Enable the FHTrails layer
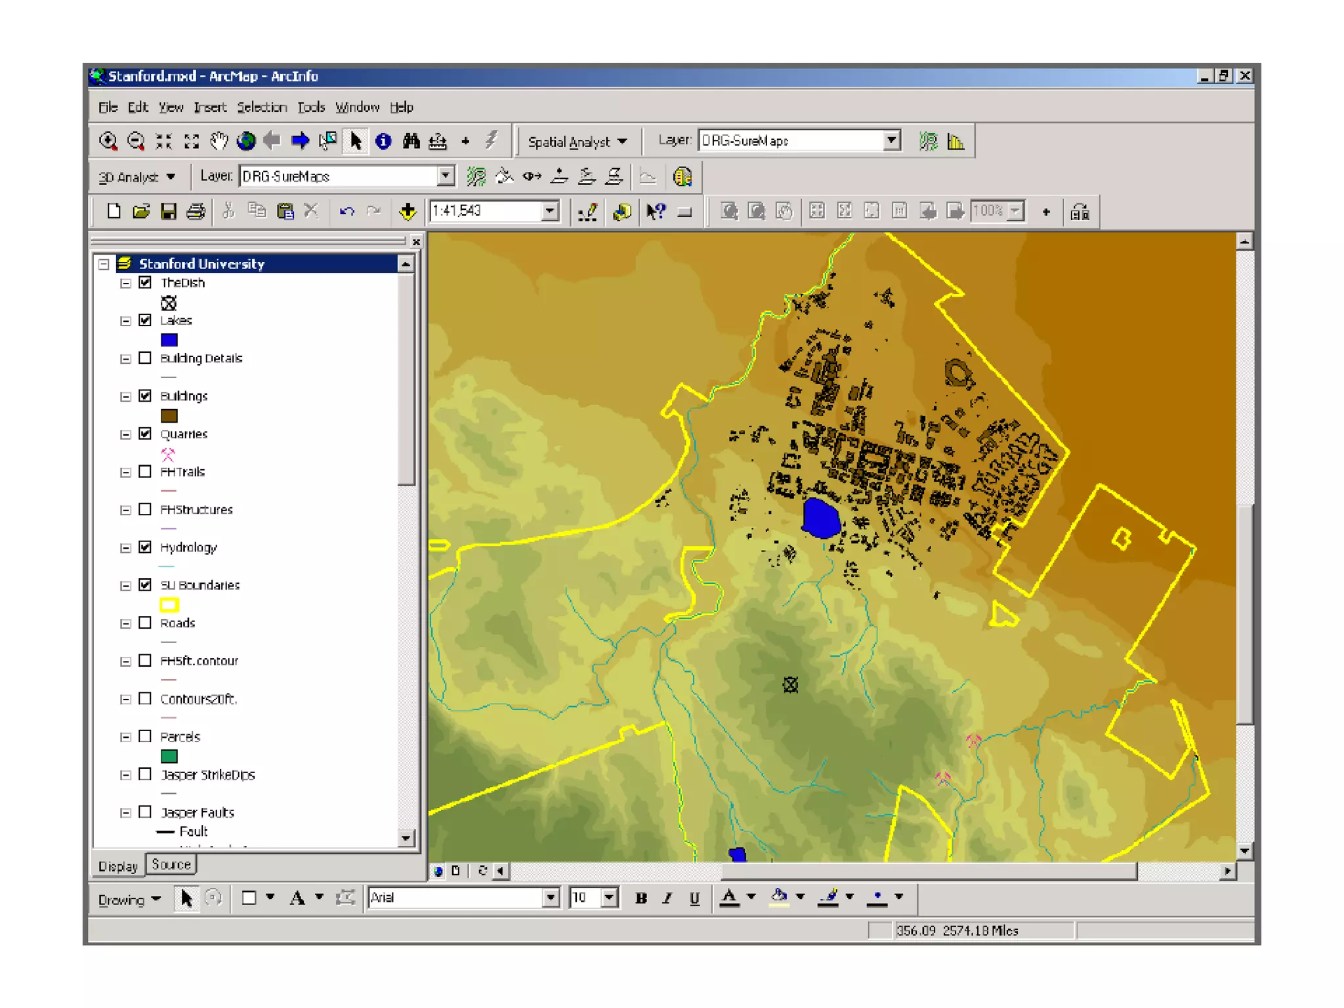 coord(145,472)
